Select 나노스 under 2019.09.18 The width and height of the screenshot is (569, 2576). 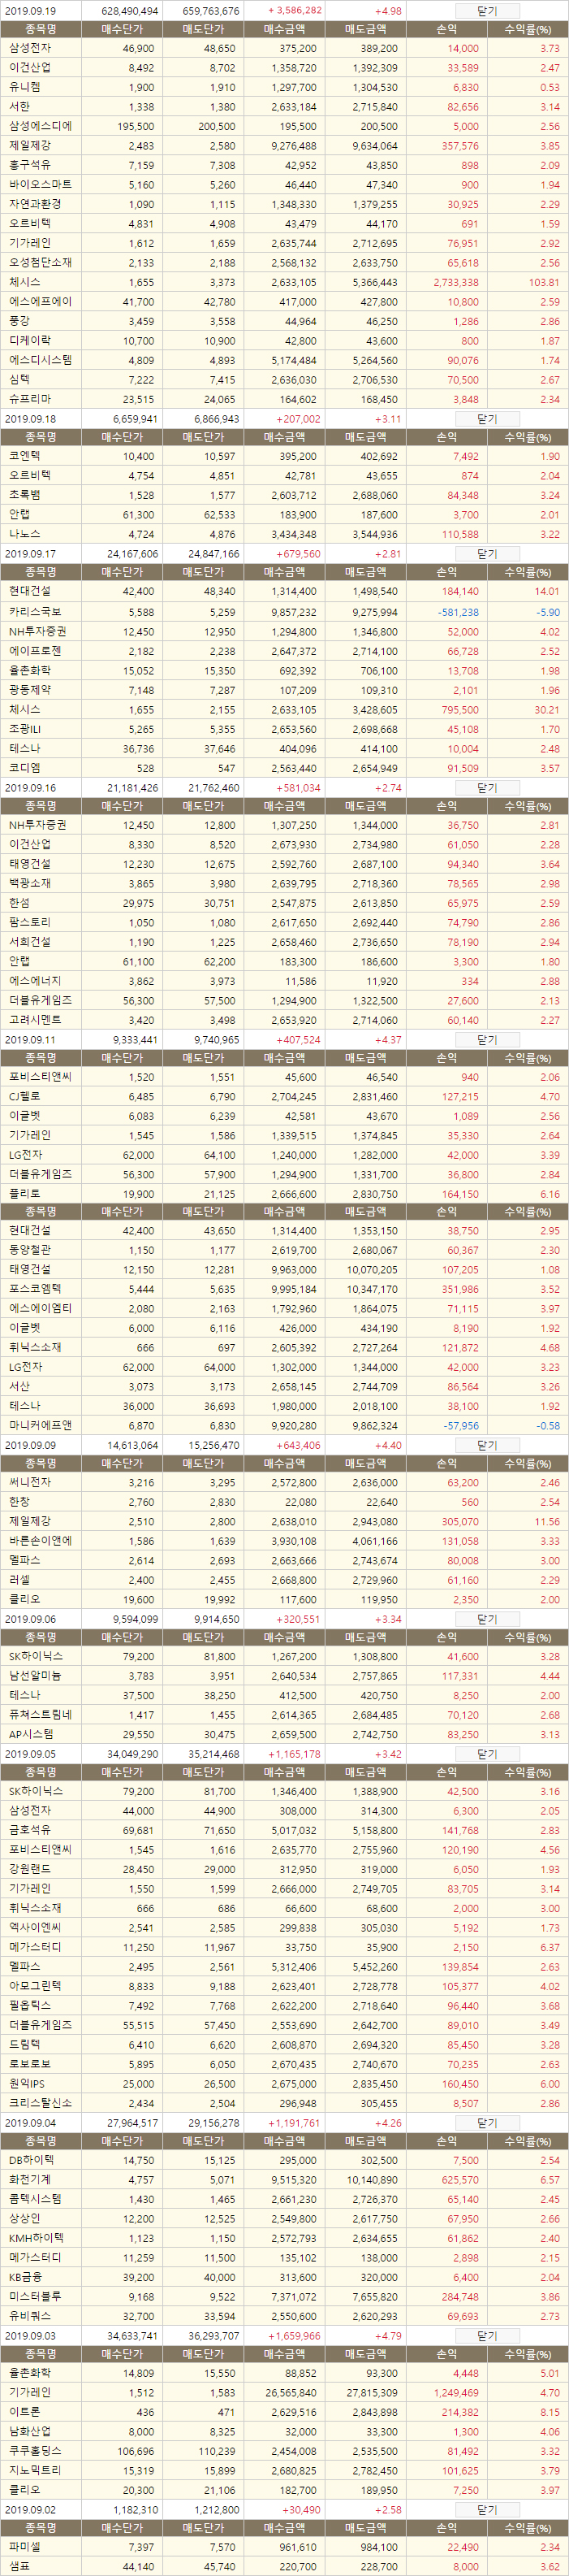[25, 534]
